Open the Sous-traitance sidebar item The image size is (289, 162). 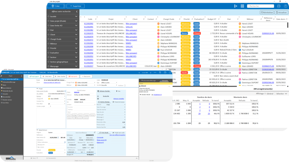[x=8, y=88]
